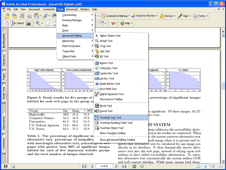Open the Model Tree side tab

pos(4,93)
